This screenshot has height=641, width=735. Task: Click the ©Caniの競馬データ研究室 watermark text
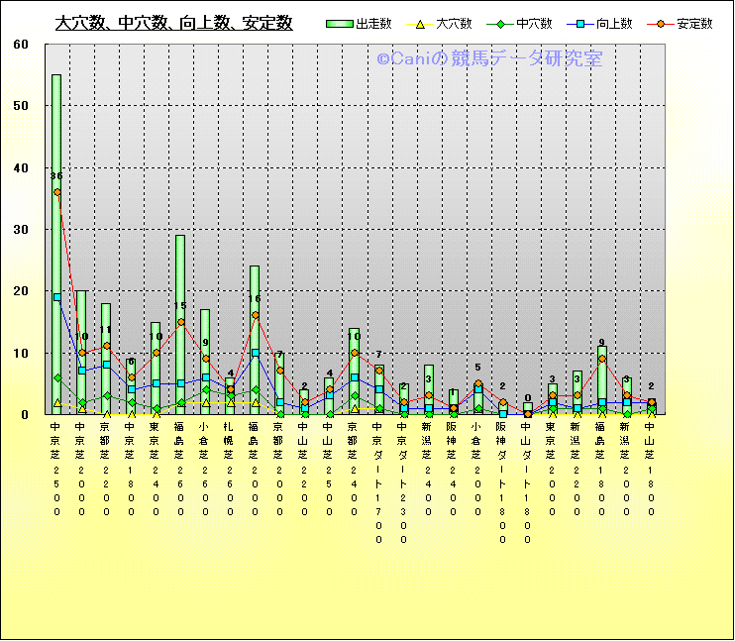point(489,59)
